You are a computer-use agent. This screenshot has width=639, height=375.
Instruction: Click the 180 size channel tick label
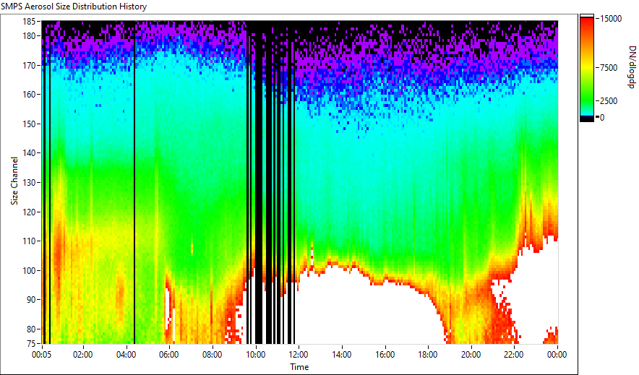click(x=28, y=36)
